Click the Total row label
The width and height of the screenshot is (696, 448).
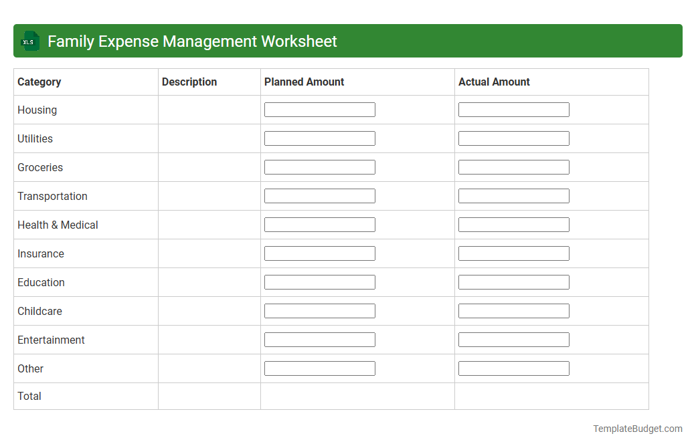coord(29,396)
